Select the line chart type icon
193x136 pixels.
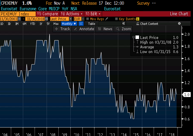pyautogui.click(x=81, y=24)
